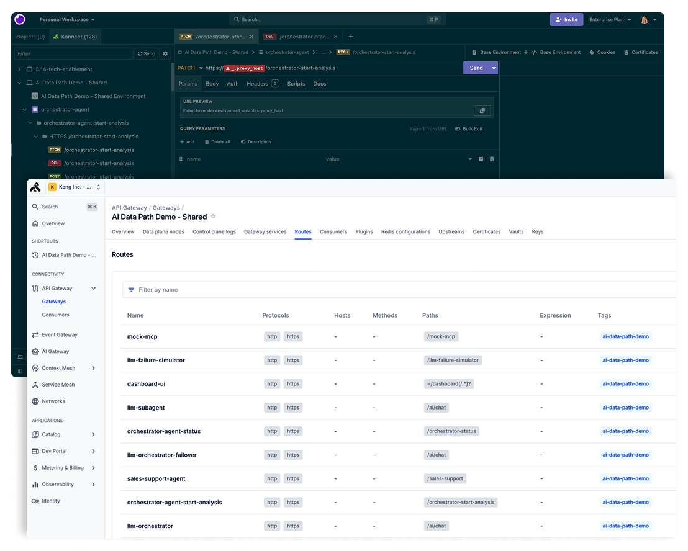Focus the Insomnia top Search field

(337, 20)
